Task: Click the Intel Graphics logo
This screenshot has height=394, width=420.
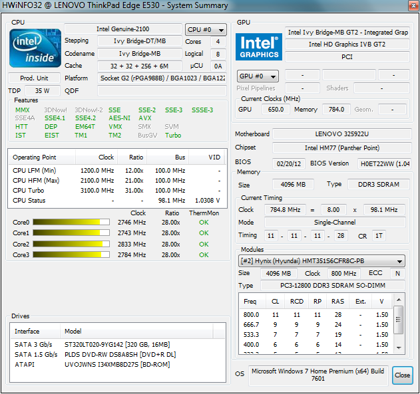Action: coord(259,47)
